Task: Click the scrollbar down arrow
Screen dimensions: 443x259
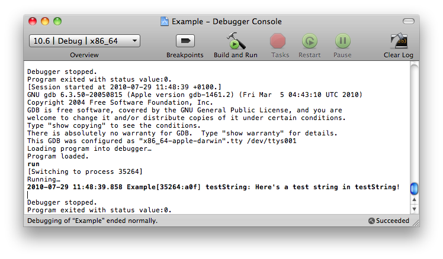Action: point(414,209)
